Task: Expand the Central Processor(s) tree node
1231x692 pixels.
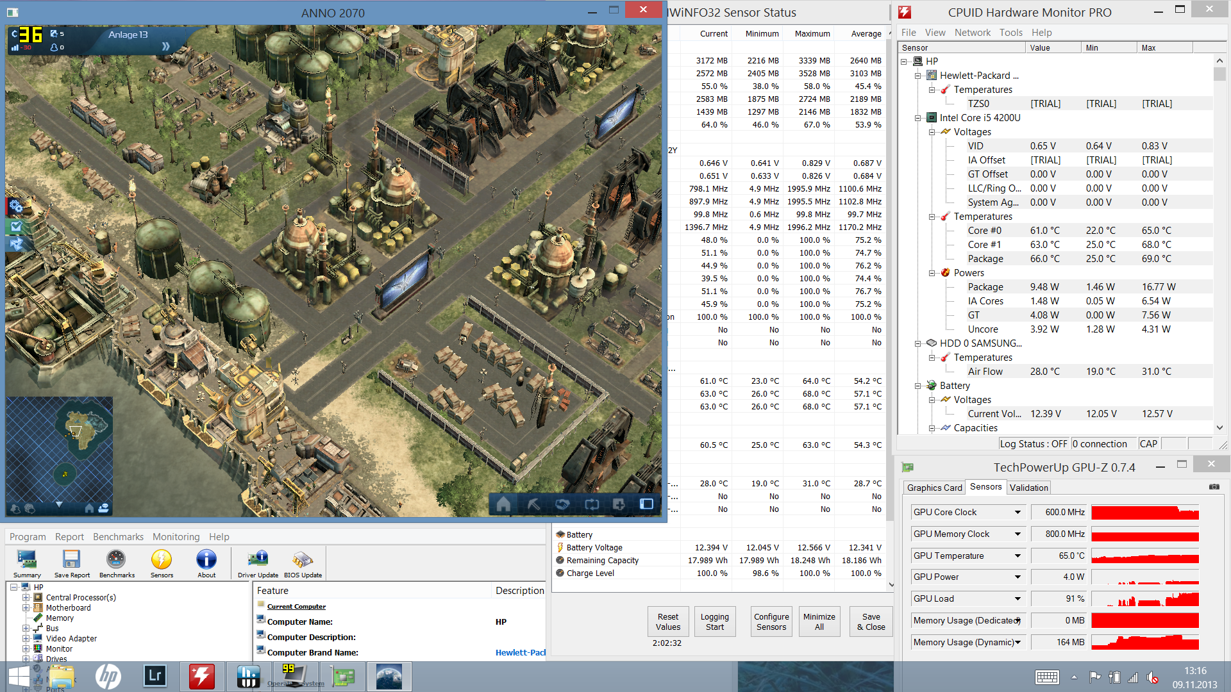Action: 26,597
